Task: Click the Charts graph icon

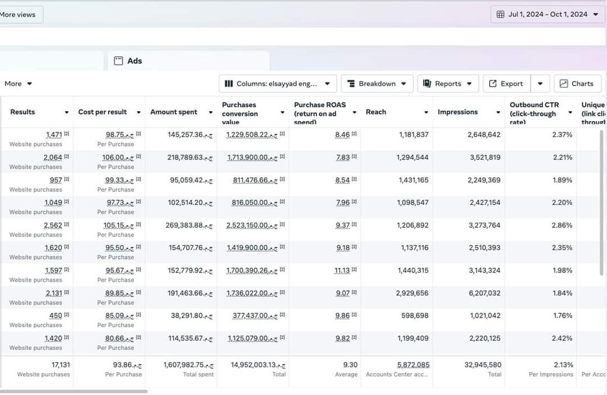Action: pos(564,84)
